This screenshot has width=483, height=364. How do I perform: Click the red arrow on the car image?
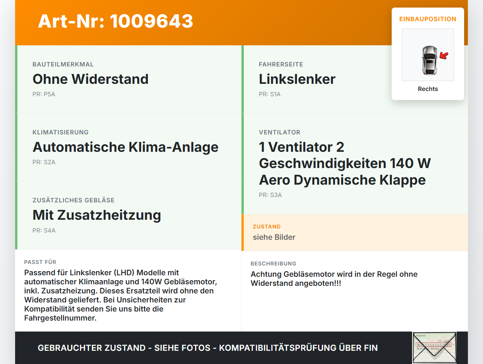click(x=444, y=56)
